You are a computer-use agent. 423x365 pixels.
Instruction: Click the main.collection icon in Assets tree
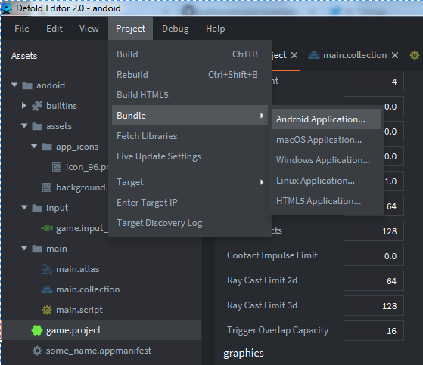pos(47,289)
